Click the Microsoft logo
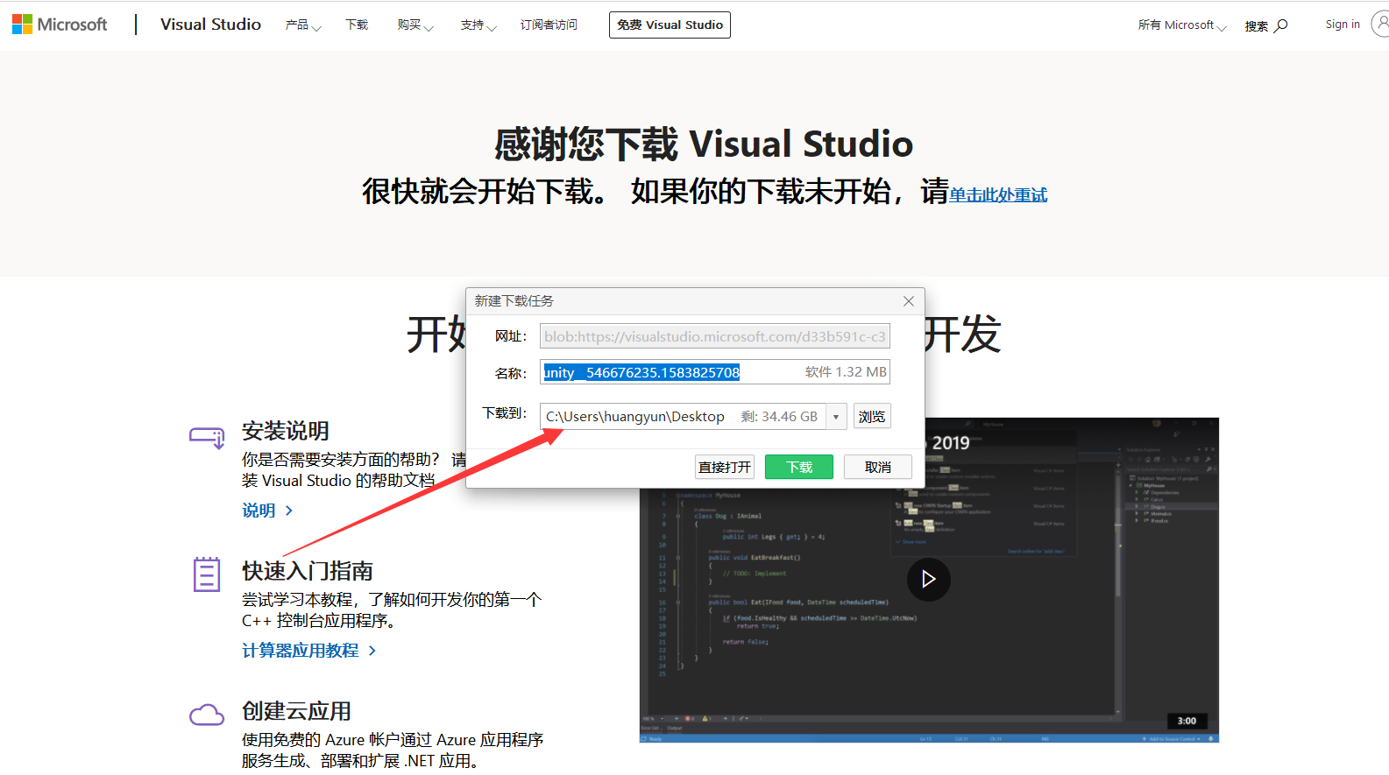This screenshot has height=775, width=1389. coord(60,25)
